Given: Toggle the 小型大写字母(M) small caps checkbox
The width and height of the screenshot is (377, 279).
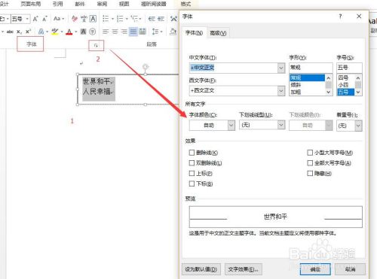Looking at the screenshot, I should [x=310, y=153].
